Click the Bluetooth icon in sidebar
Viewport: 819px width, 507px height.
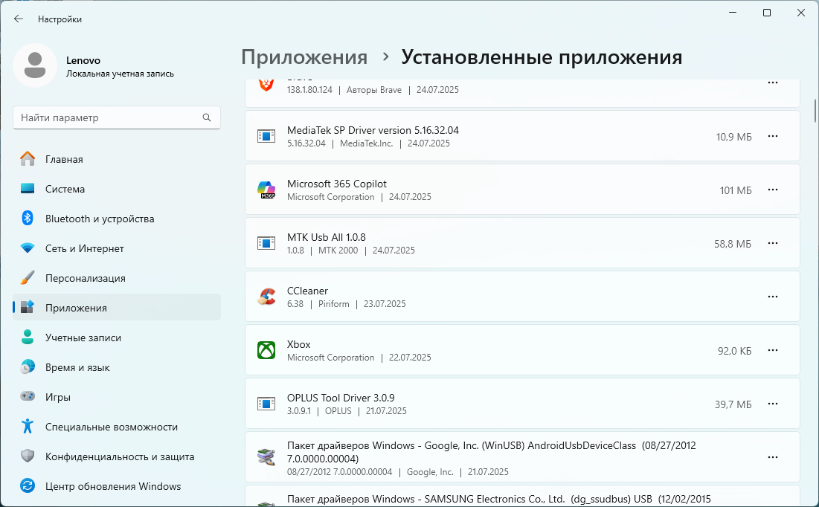pos(28,219)
